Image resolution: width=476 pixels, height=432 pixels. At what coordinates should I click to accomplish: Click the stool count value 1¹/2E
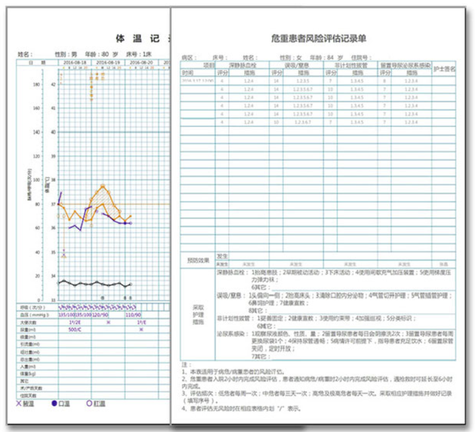pyautogui.click(x=75, y=322)
